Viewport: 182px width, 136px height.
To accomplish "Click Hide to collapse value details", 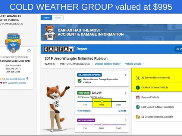I will [x=122, y=111].
